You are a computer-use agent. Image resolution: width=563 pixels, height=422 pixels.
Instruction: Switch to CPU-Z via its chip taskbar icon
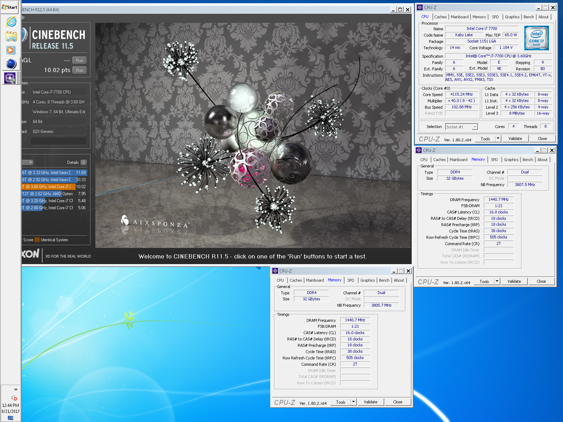[x=10, y=78]
